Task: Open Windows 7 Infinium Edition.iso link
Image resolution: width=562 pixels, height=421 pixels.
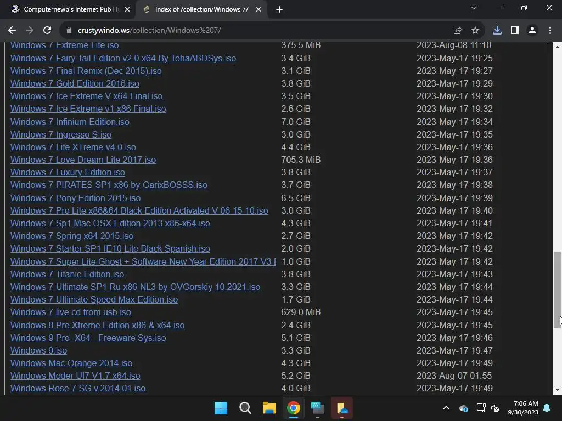Action: pyautogui.click(x=70, y=122)
